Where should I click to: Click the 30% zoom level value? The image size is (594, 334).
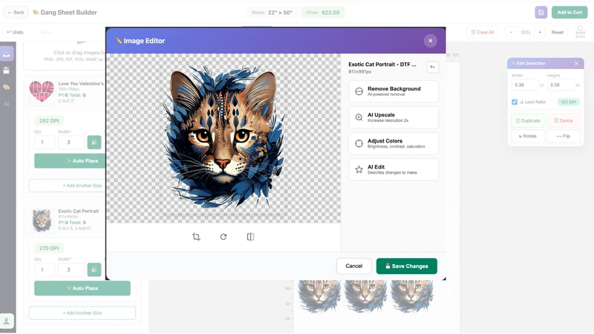coord(526,32)
